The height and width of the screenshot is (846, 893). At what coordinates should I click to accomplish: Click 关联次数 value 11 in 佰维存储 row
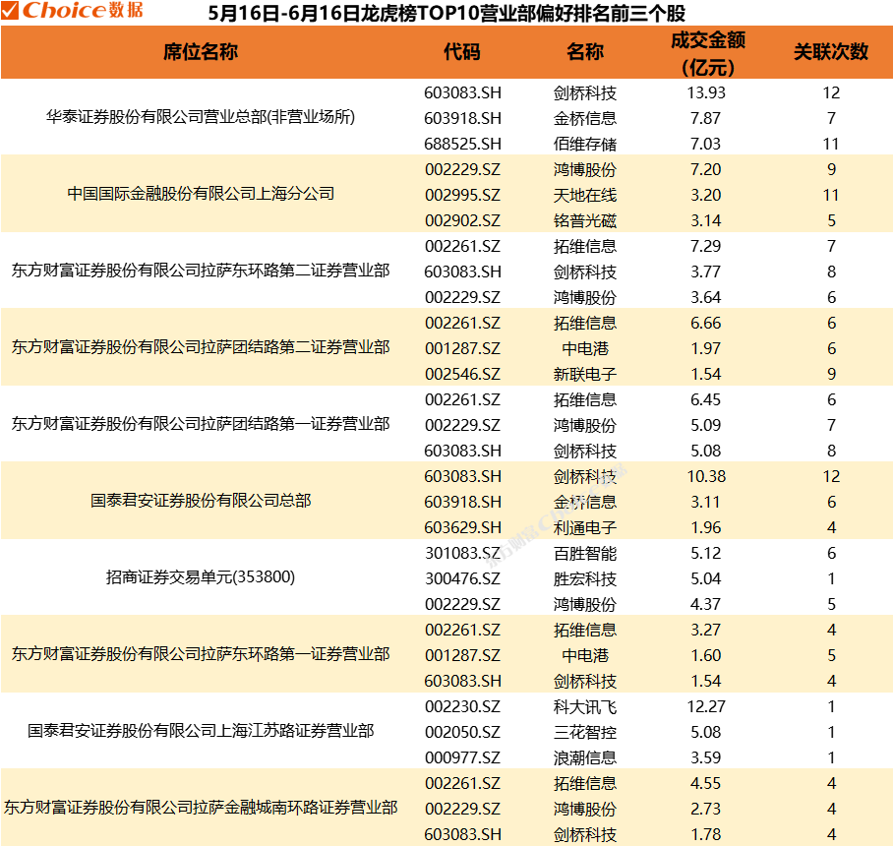pyautogui.click(x=831, y=144)
